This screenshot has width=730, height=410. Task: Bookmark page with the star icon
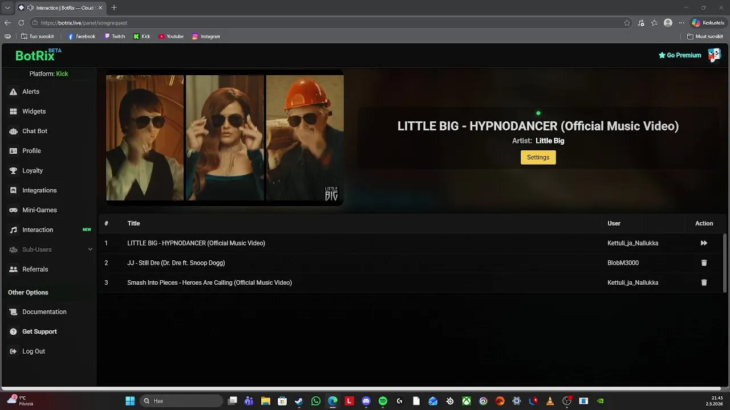[627, 23]
